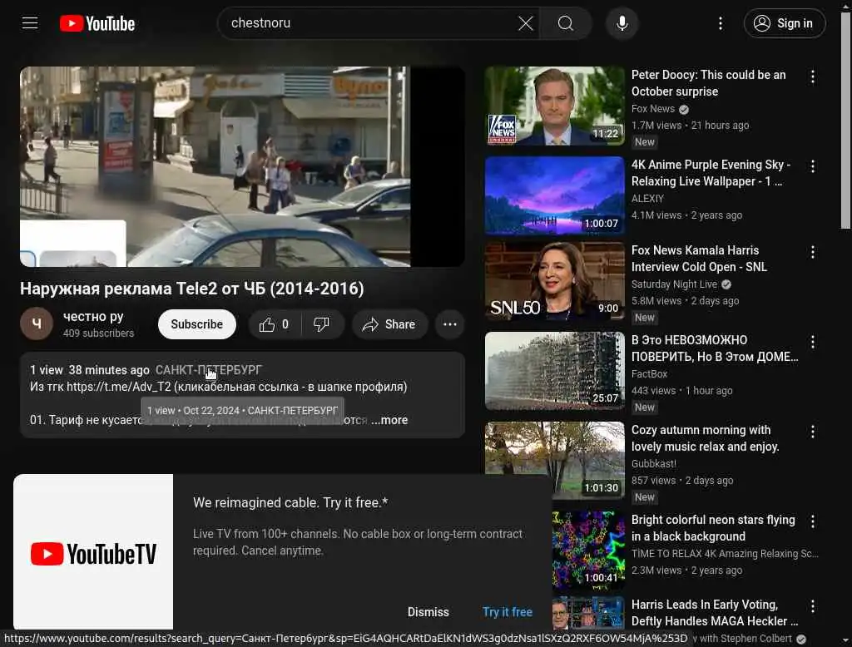Click the magnifier search button
The image size is (852, 647).
(x=566, y=23)
